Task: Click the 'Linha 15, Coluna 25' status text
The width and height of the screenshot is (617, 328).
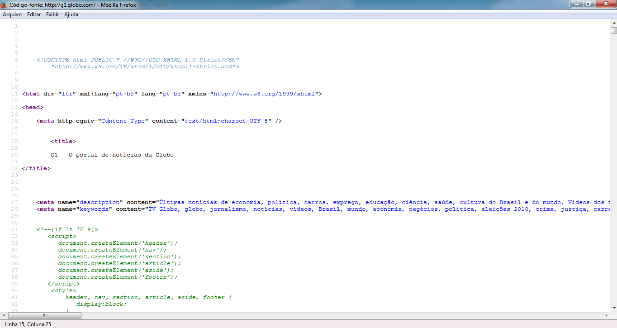Action: (x=28, y=324)
